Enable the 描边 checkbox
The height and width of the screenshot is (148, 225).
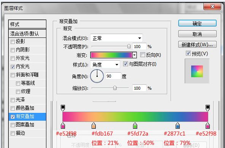(13, 133)
